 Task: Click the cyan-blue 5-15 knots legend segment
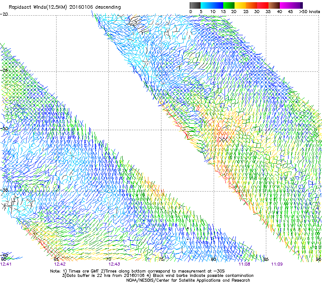pos(212,5)
